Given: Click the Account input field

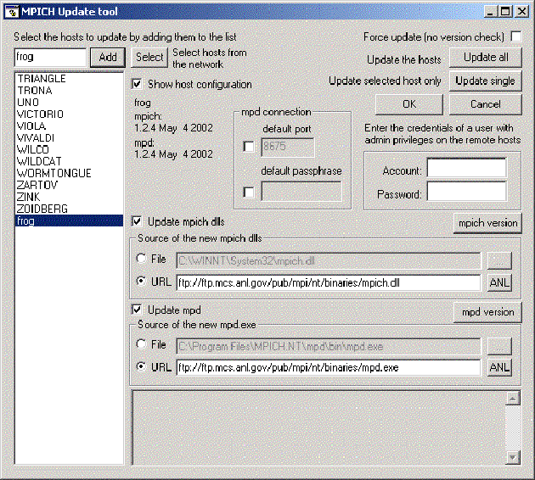Looking at the screenshot, I should 467,168.
